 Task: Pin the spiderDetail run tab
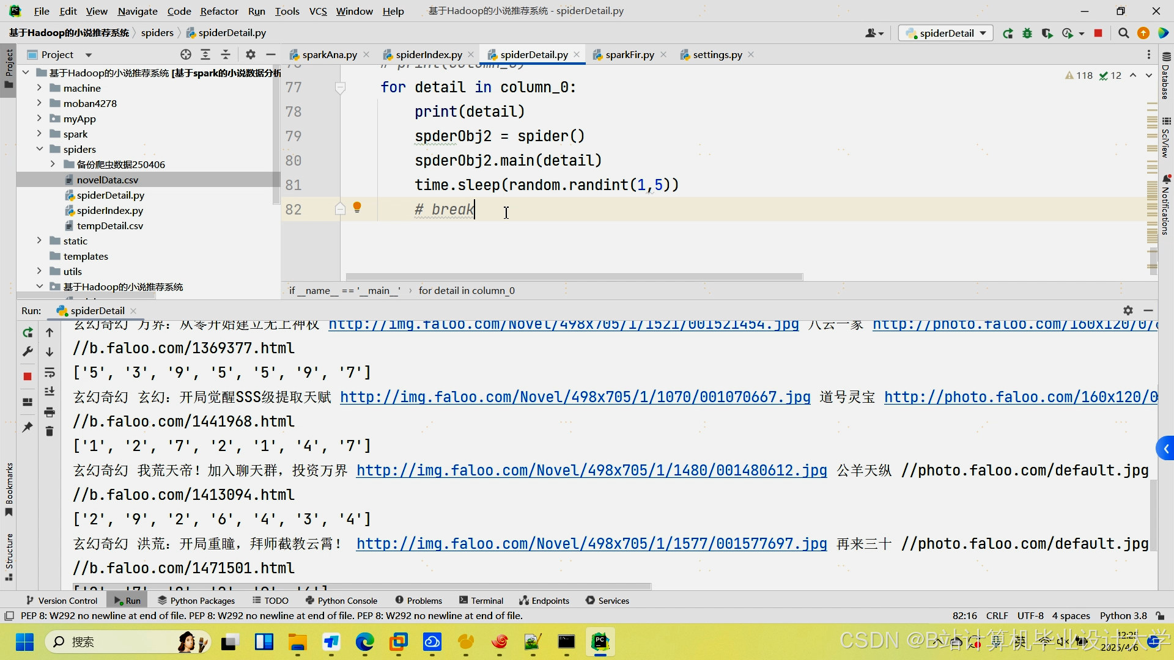click(x=28, y=428)
